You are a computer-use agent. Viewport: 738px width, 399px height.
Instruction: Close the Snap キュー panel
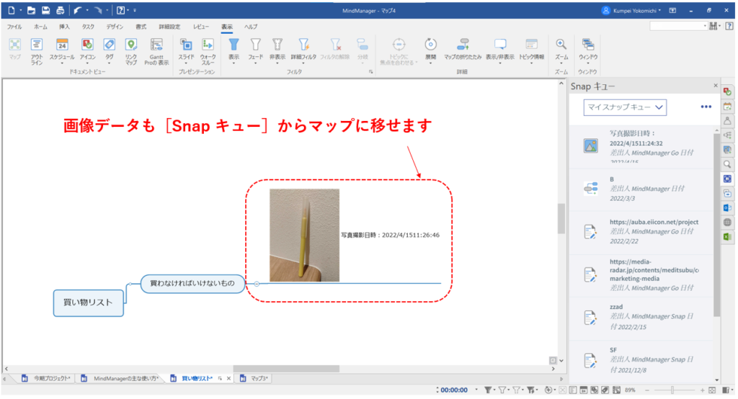[x=716, y=86]
